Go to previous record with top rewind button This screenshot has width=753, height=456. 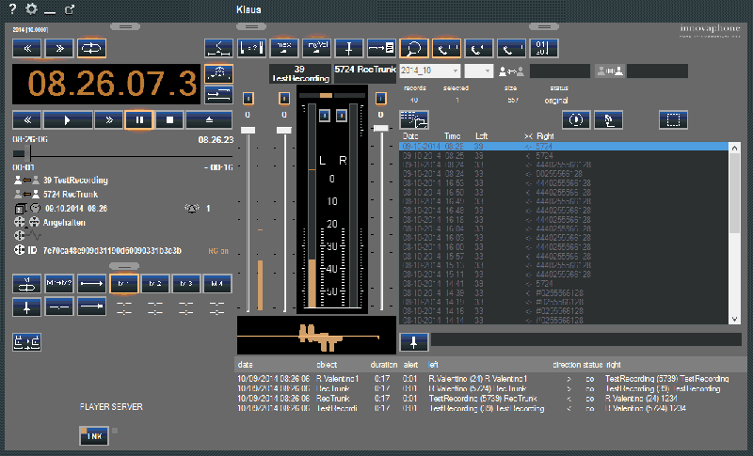point(27,49)
